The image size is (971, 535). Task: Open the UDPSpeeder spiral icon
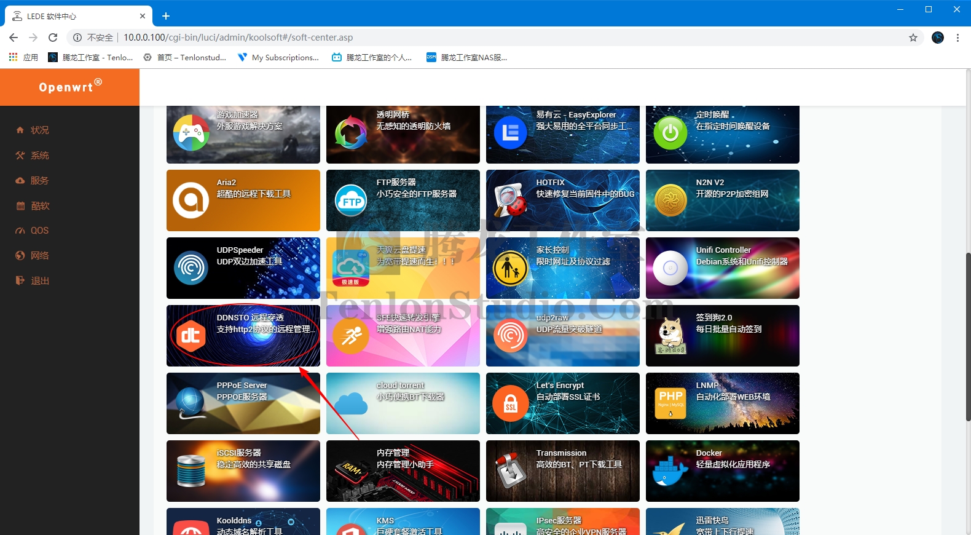191,268
